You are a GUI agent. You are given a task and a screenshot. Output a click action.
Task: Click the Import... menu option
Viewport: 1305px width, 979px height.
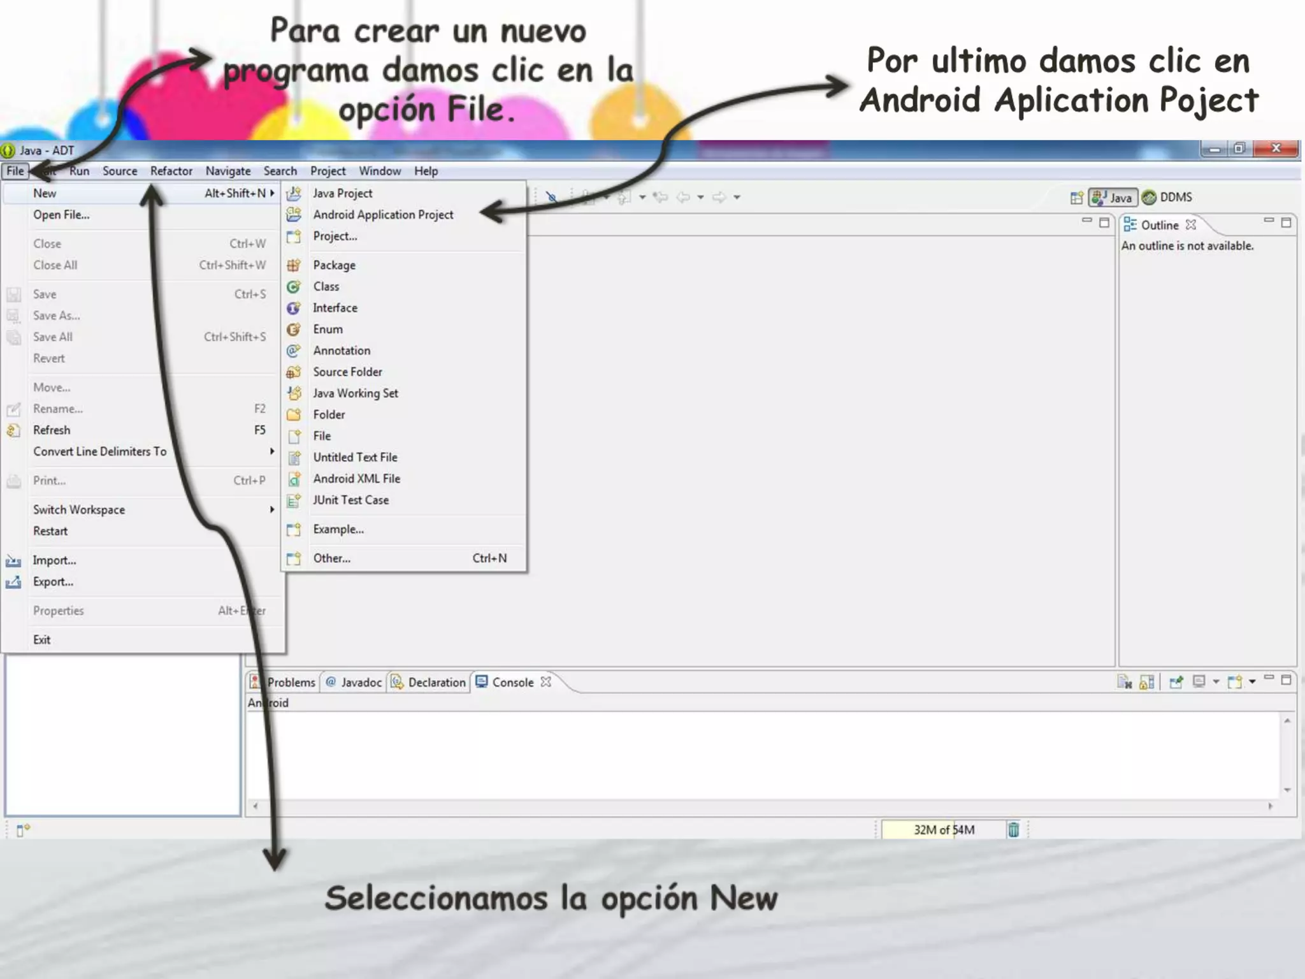pos(54,560)
